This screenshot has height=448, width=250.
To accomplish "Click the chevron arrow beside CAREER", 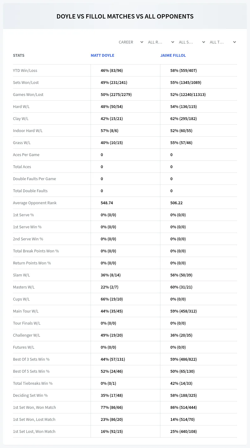I will [142, 42].
